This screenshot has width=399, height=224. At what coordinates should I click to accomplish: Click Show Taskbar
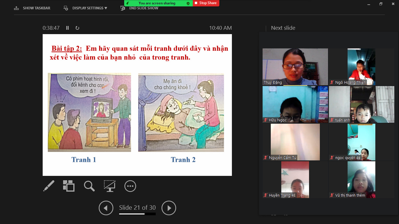[x=32, y=8]
